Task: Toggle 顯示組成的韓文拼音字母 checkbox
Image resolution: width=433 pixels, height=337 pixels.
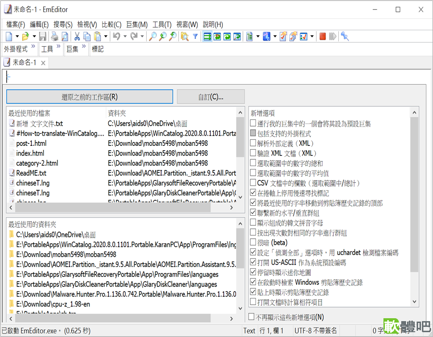Action: click(x=253, y=222)
